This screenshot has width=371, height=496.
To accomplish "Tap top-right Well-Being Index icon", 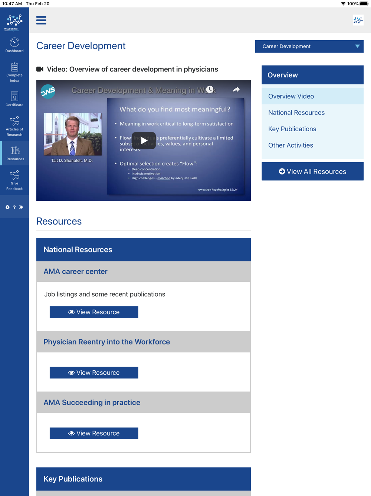I will [x=358, y=20].
